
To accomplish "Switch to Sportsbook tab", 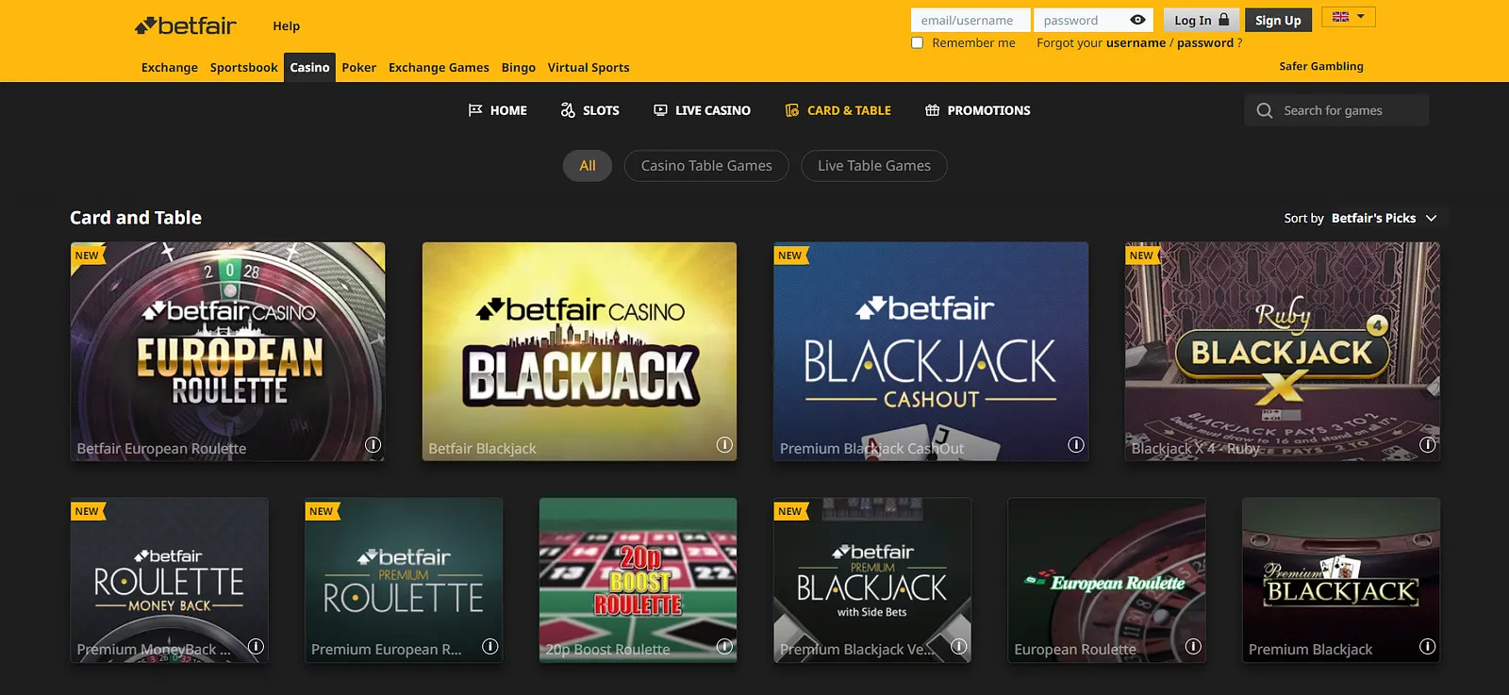I will click(244, 67).
